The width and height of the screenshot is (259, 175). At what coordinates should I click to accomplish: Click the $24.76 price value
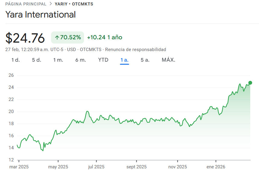25,38
